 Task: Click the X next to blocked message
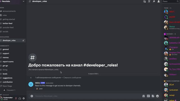click(31, 78)
